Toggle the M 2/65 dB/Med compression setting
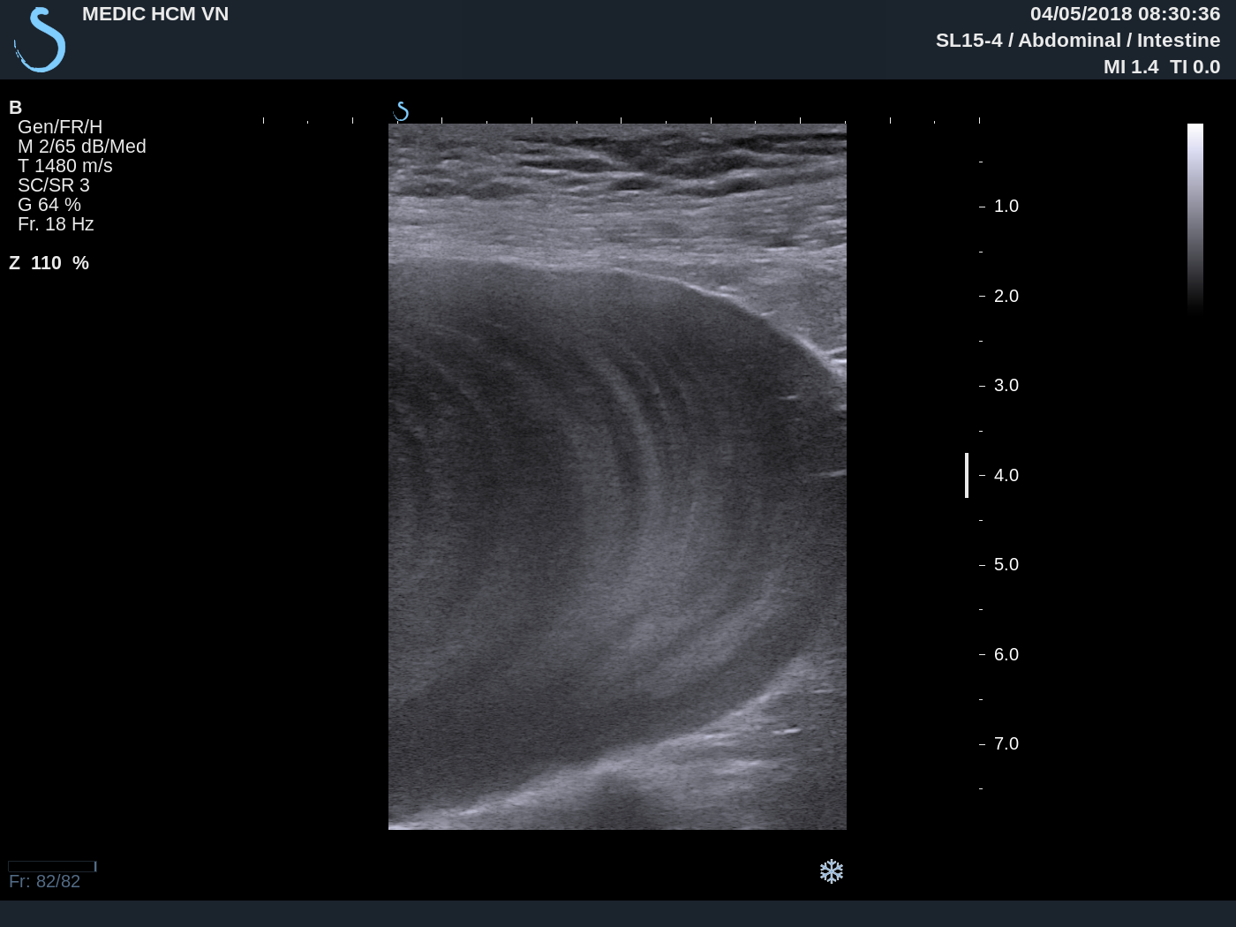This screenshot has width=1236, height=927. point(83,146)
